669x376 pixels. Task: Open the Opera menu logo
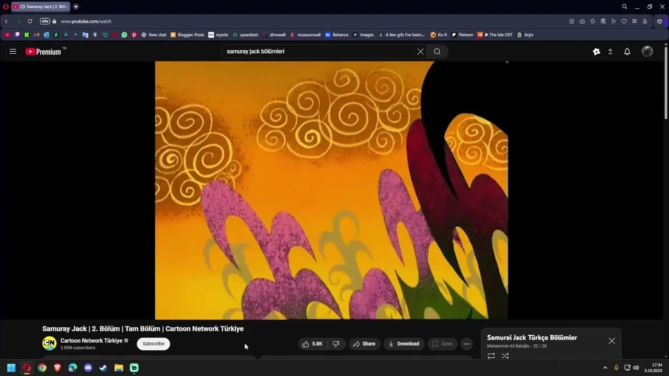(6, 7)
